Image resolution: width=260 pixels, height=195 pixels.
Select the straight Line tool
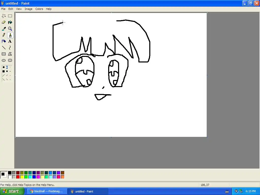4,48
